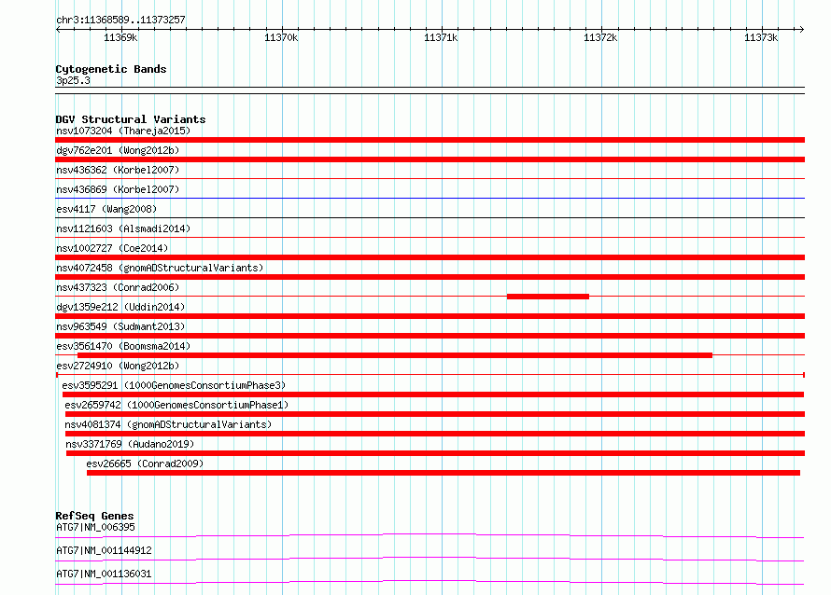Screen dimensions: 831x595
Task: Click the ATG7|NM_001136031 transcript label
Action: point(104,574)
